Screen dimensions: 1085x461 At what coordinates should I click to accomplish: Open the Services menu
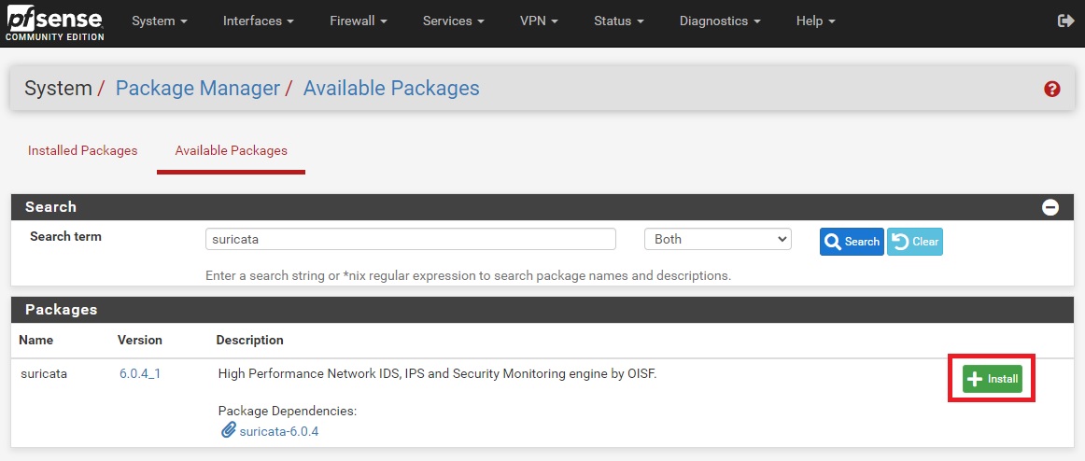453,21
